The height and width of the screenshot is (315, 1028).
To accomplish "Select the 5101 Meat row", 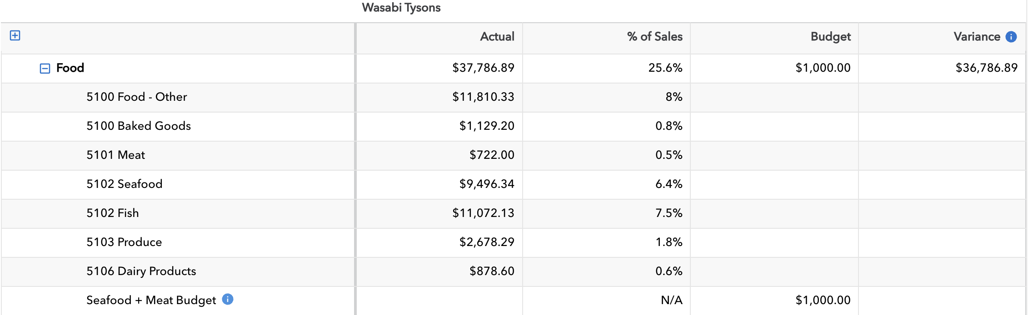I will click(x=116, y=155).
